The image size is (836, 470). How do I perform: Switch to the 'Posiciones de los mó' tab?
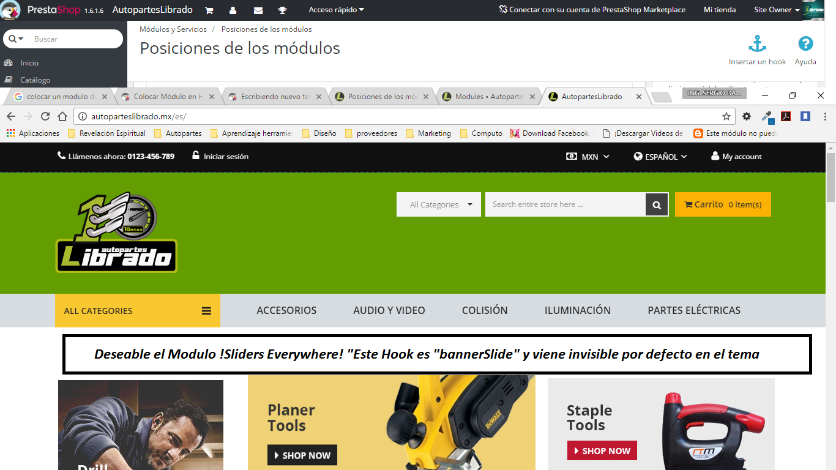(381, 97)
